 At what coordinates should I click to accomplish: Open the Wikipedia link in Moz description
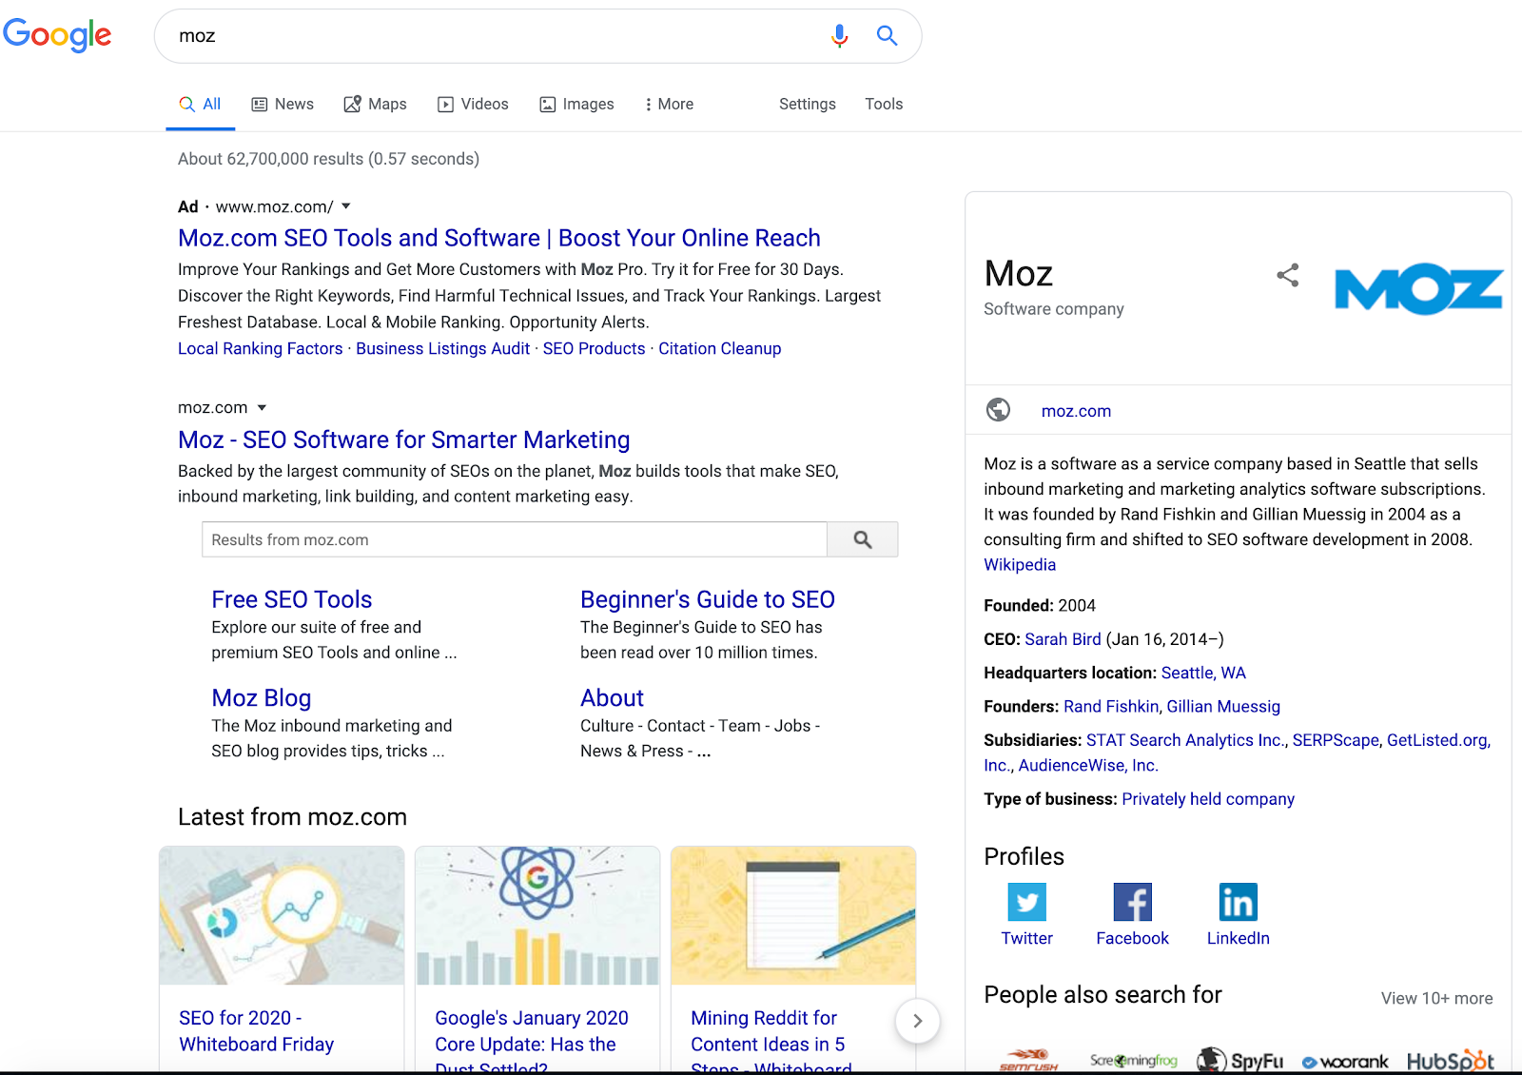(x=1019, y=565)
